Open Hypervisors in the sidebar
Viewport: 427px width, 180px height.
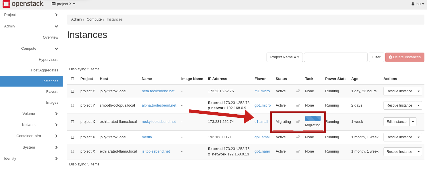click(x=48, y=60)
